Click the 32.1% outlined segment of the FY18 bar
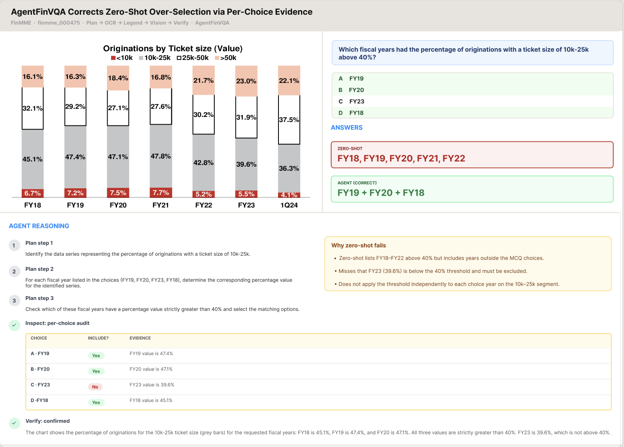The image size is (624, 447). pyautogui.click(x=33, y=108)
